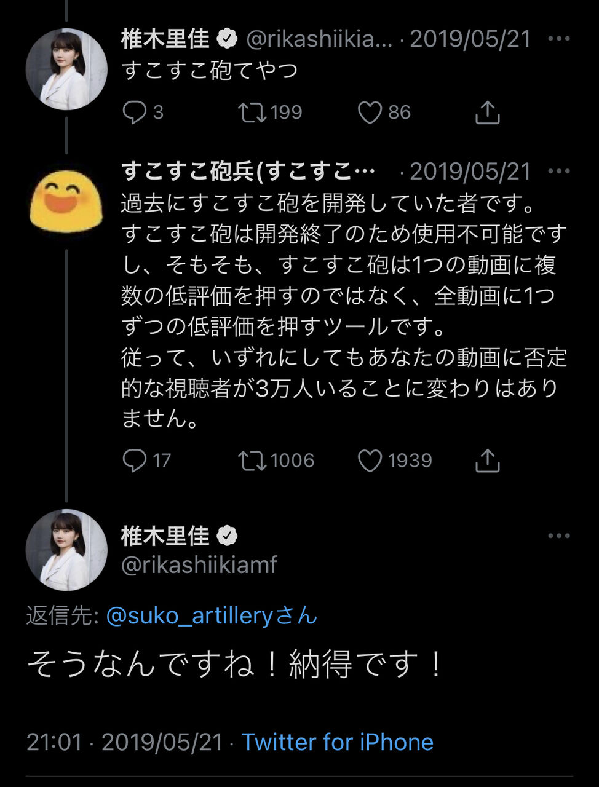Open the すこすこ砲てやつ tweet text

pos(209,70)
